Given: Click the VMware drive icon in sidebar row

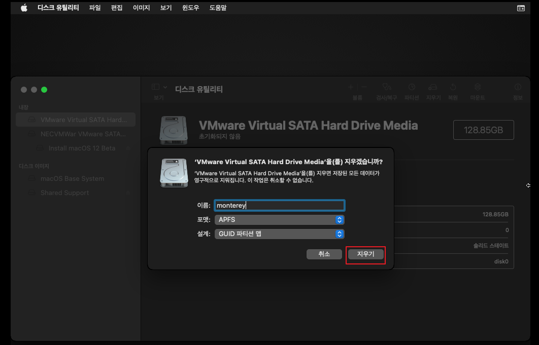Looking at the screenshot, I should [31, 120].
